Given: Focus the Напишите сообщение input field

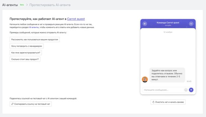Looking at the screenshot, I should [x=163, y=90].
